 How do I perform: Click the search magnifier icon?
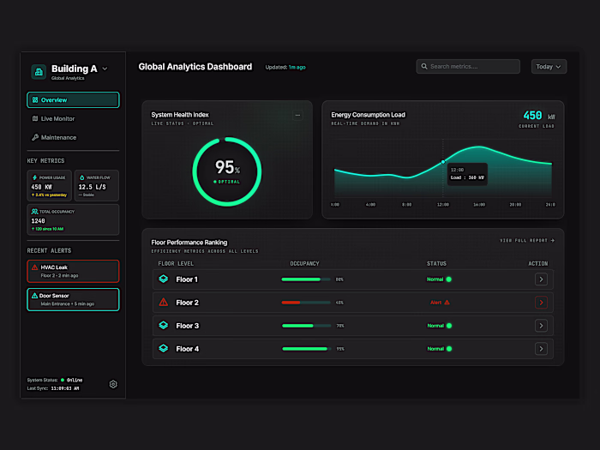pos(424,66)
